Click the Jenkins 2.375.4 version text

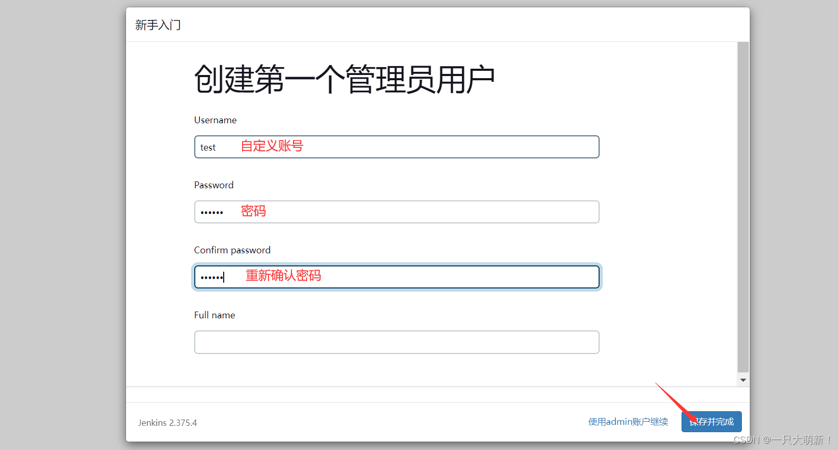[167, 423]
